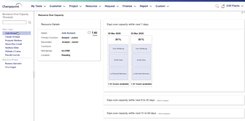This screenshot has height=121, width=245.
Task: Select Anik Rompré in the resource list
Action: click(16, 33)
